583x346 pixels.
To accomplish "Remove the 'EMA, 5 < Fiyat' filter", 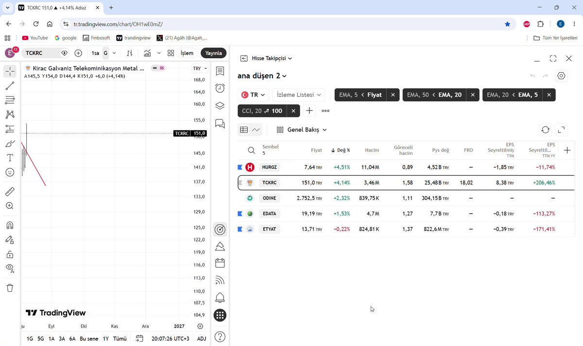I will click(393, 95).
